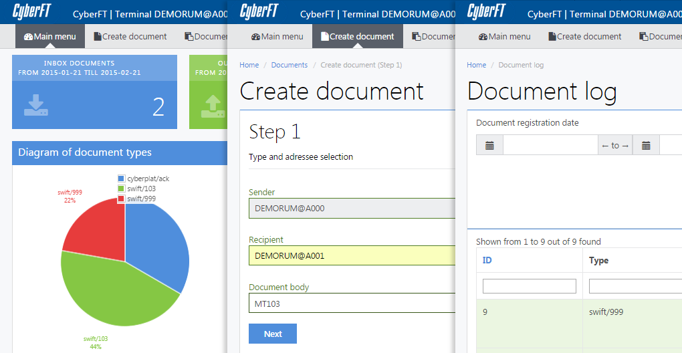Click the ID filter input box

coord(529,286)
